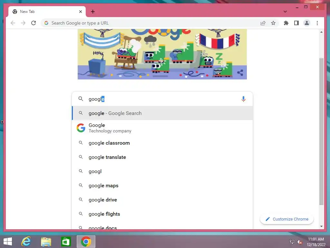Open the network tray icon
330x248 pixels.
(292, 242)
